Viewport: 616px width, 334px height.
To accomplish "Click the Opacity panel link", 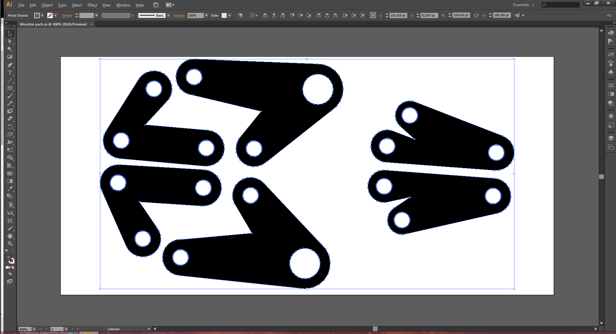I will (x=179, y=15).
